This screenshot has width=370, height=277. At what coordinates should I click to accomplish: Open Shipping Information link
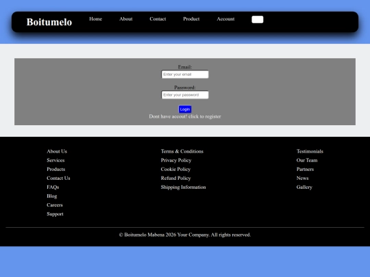pos(184,187)
